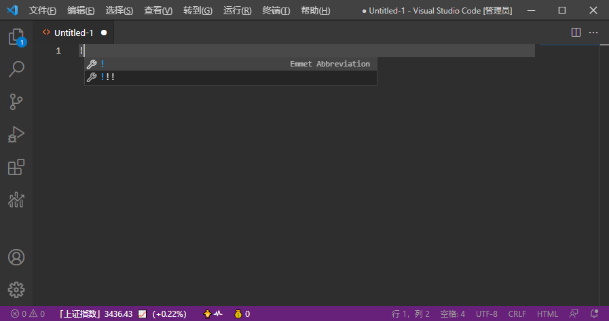This screenshot has height=321, width=609.
Task: Open the 终端(T) menu
Action: point(276,10)
